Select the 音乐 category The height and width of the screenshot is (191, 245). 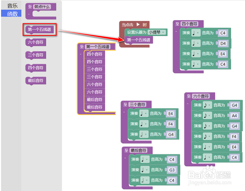pyautogui.click(x=12, y=6)
